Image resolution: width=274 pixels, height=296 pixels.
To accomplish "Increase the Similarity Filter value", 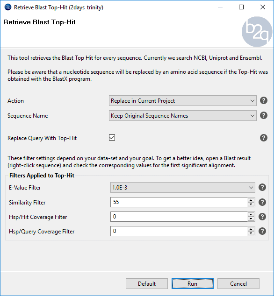I will click(x=251, y=200).
